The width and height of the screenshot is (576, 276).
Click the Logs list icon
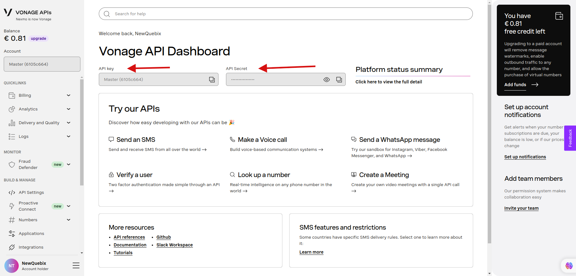point(12,137)
